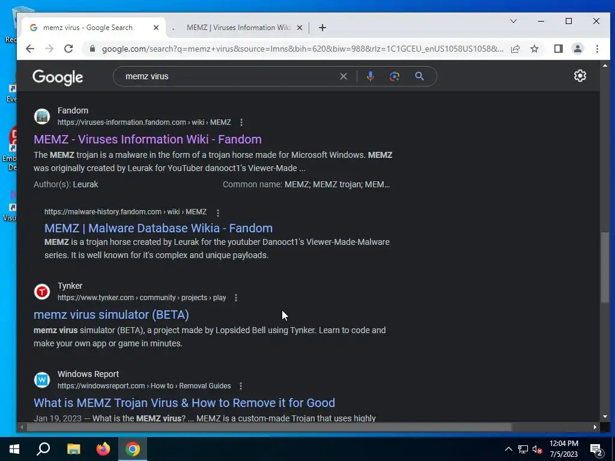Click the horizontal scrollbar thumb
The width and height of the screenshot is (615, 461).
point(269,427)
